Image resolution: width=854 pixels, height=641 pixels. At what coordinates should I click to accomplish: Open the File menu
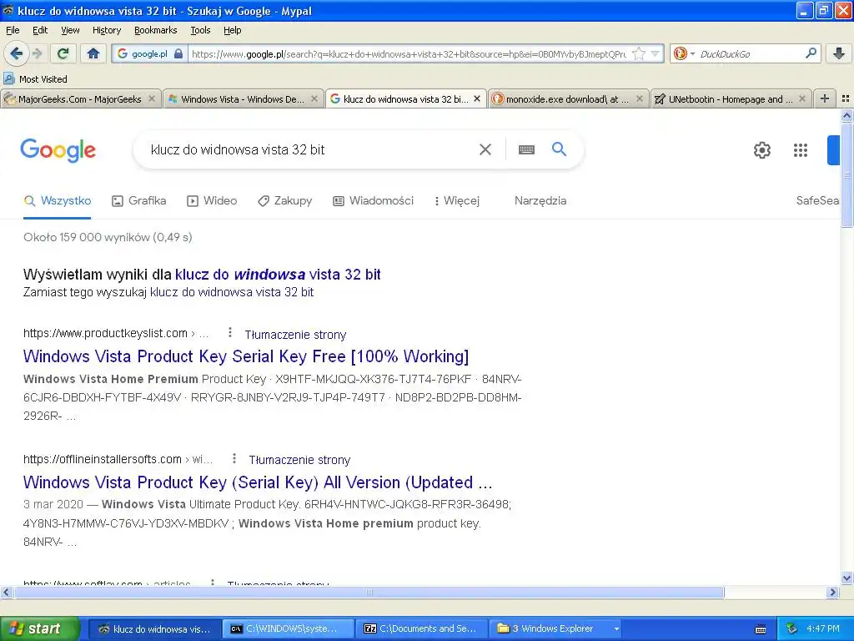(x=13, y=30)
